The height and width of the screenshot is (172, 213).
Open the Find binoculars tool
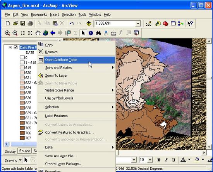click(x=98, y=33)
